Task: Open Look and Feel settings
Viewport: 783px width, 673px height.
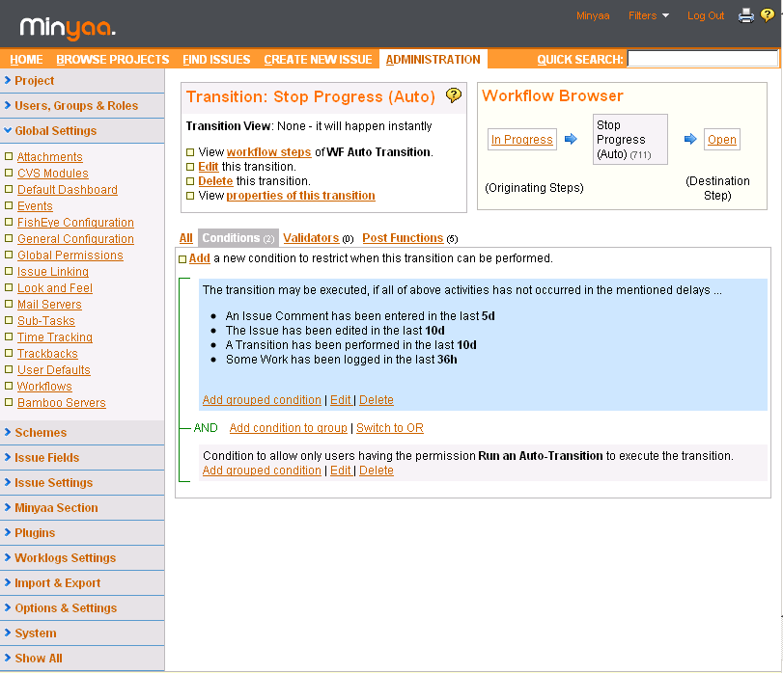Action: click(x=55, y=288)
